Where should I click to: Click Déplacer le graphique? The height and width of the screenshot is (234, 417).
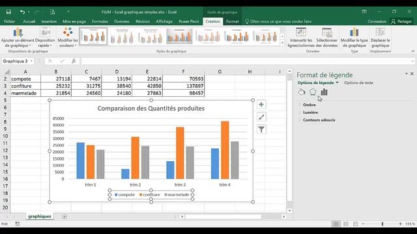click(381, 38)
